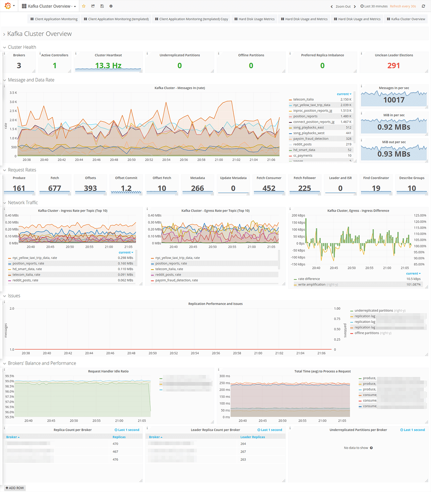Click the Zoom Out button
The height and width of the screenshot is (492, 431).
[343, 6]
